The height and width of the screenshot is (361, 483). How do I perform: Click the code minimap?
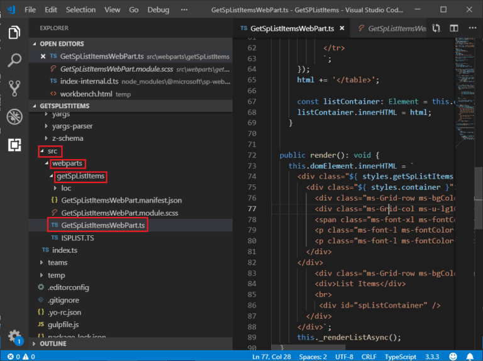[465, 92]
